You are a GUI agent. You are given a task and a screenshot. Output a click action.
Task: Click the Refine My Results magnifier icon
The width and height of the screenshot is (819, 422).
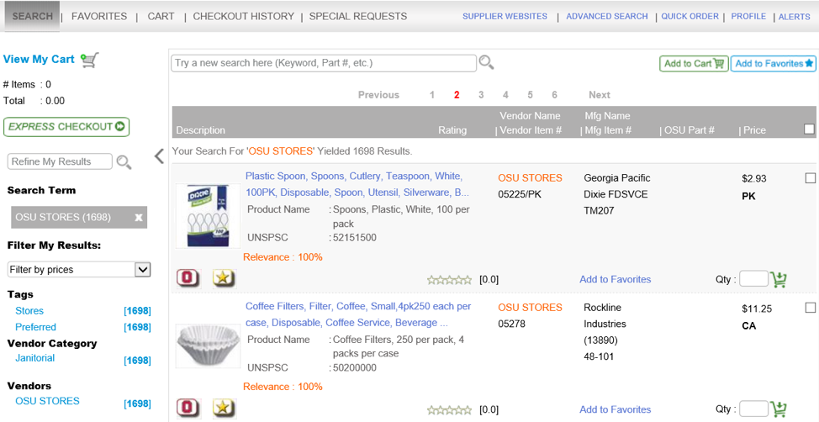coord(124,162)
